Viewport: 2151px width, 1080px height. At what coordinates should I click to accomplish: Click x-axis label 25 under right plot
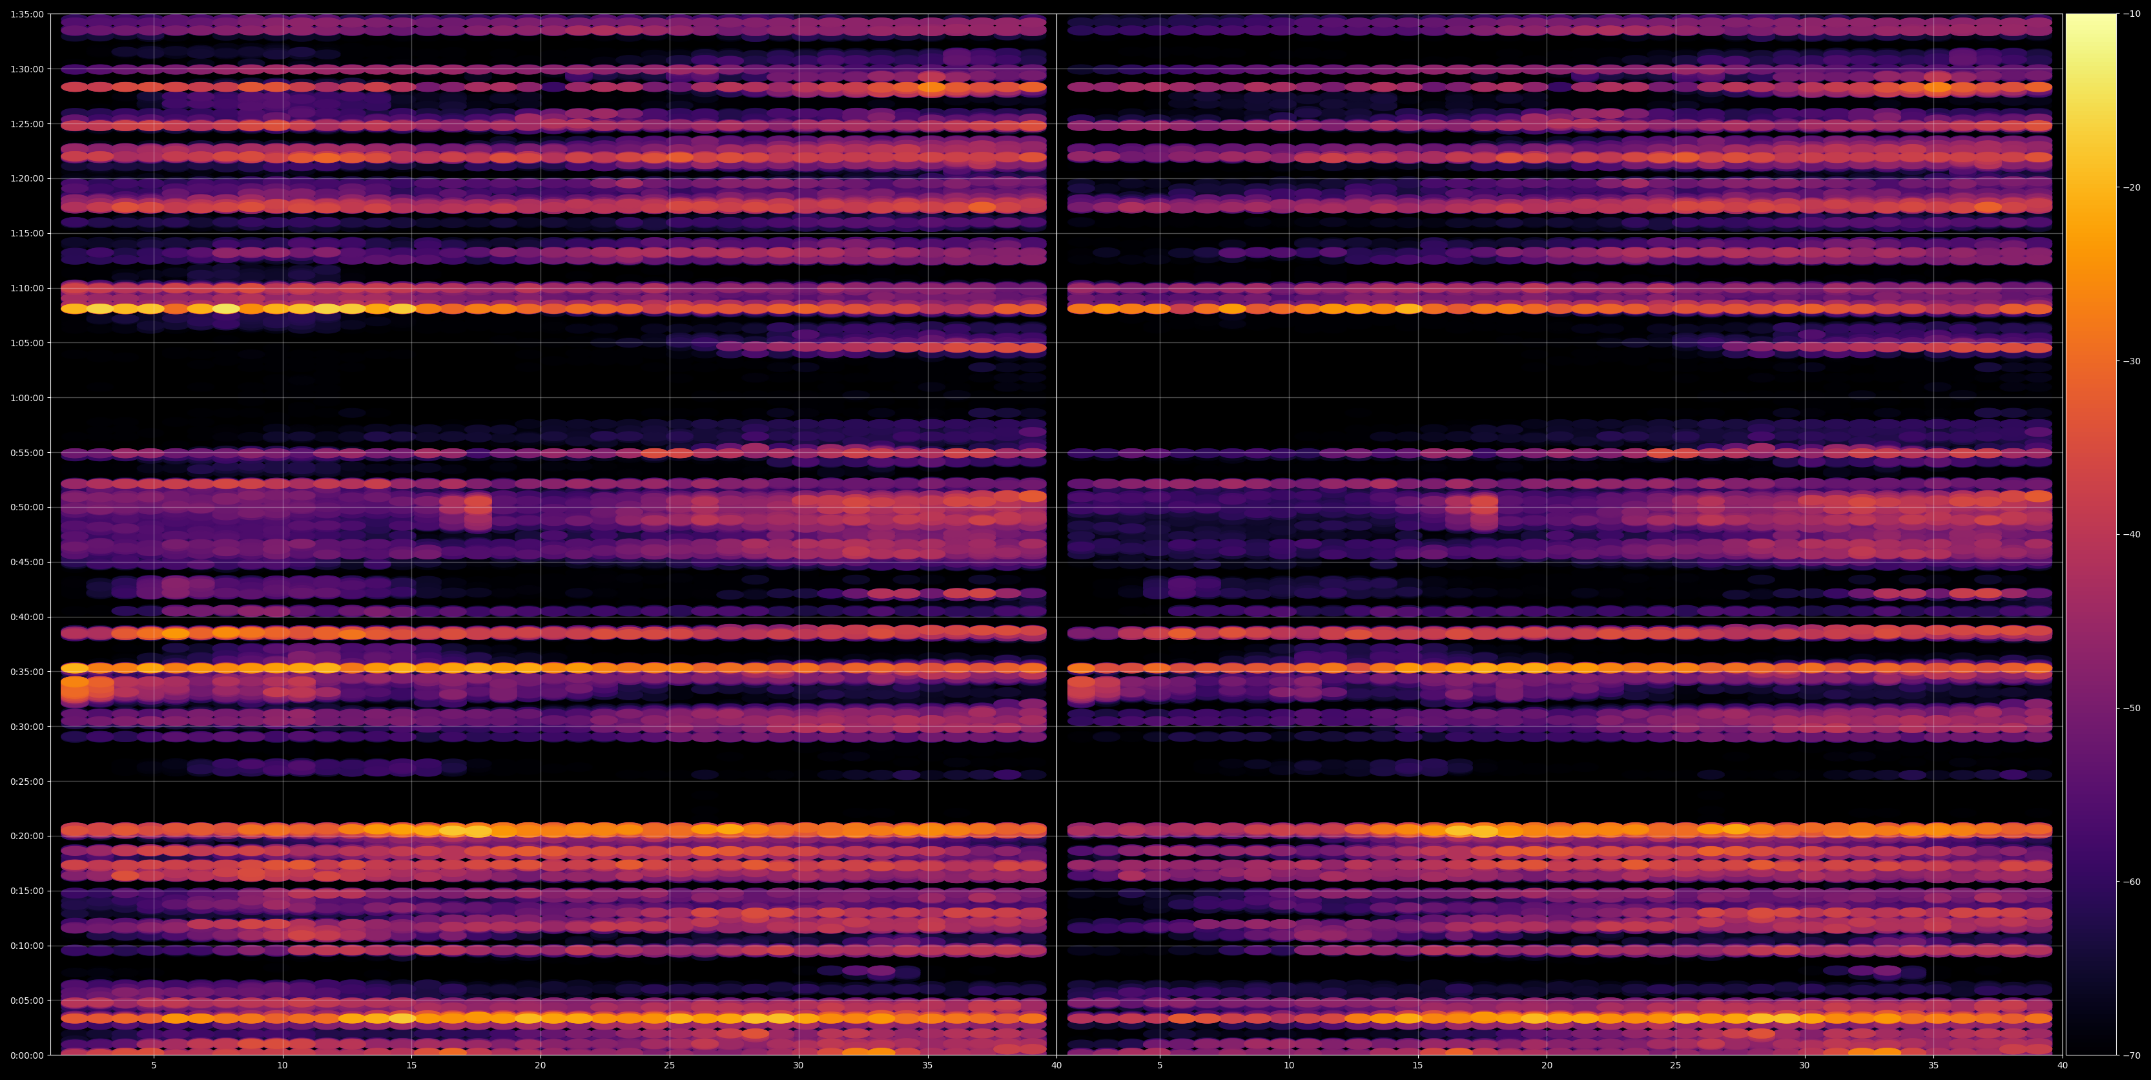[1676, 1066]
